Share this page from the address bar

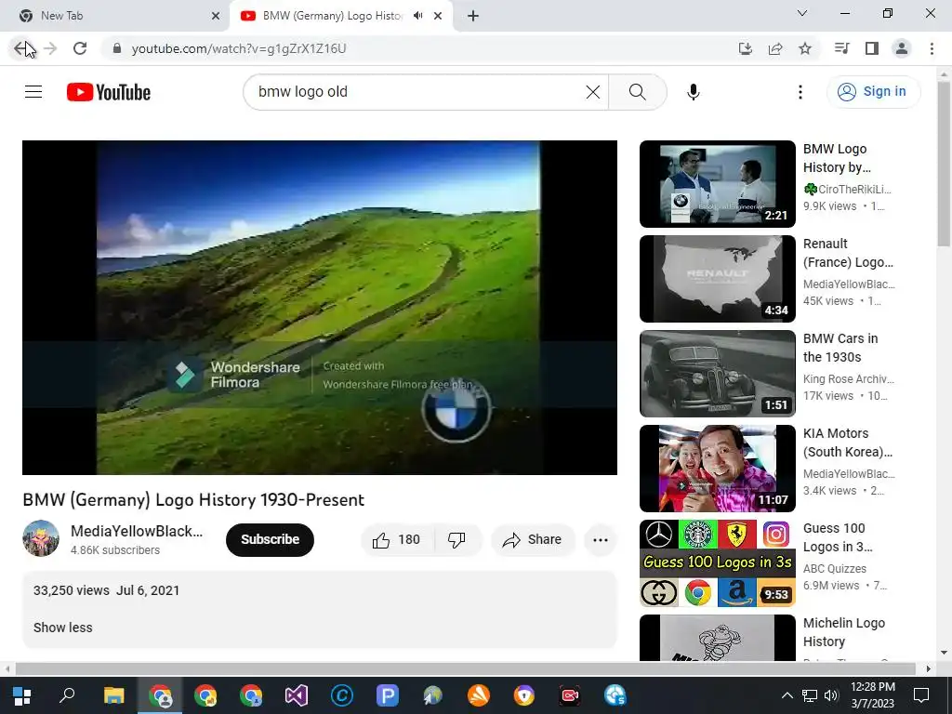point(775,48)
